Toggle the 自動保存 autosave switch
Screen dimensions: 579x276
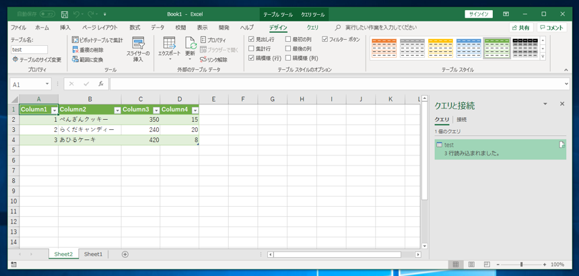(x=47, y=14)
